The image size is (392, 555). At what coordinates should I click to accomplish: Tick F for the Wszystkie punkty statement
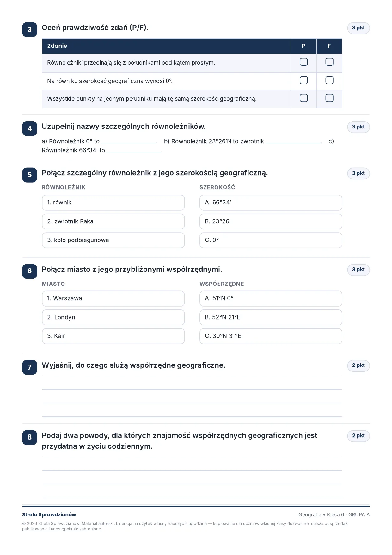click(329, 98)
